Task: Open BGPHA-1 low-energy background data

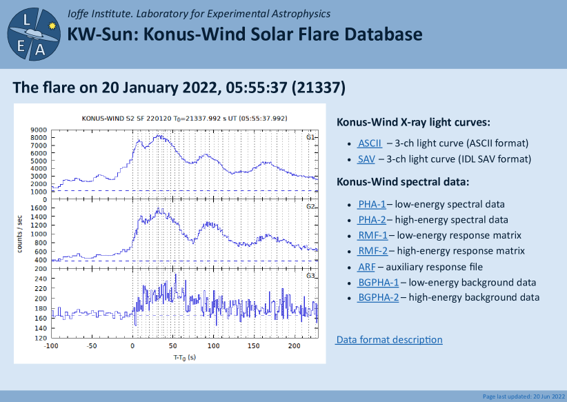Action: click(x=378, y=283)
